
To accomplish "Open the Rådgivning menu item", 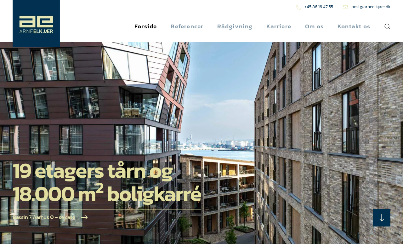I will click(x=235, y=26).
